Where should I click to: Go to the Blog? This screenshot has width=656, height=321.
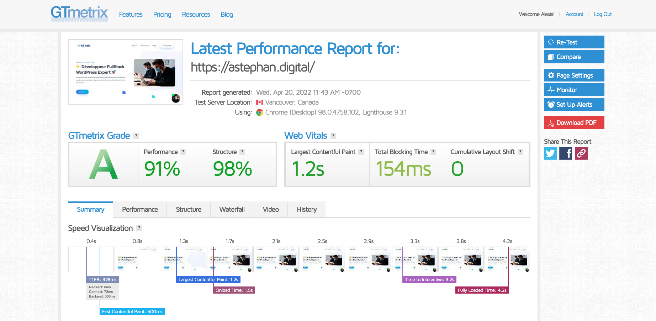tap(227, 14)
